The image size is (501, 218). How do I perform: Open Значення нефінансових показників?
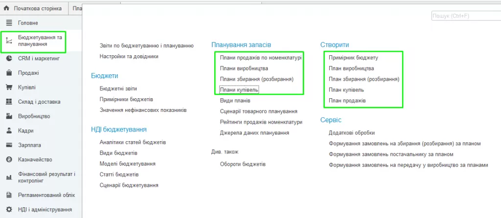click(143, 110)
